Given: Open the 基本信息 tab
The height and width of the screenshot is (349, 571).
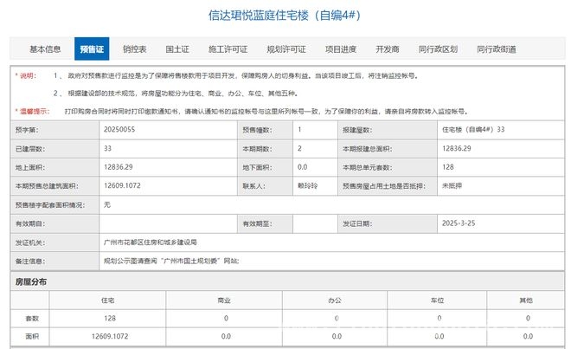Looking at the screenshot, I should [x=45, y=49].
